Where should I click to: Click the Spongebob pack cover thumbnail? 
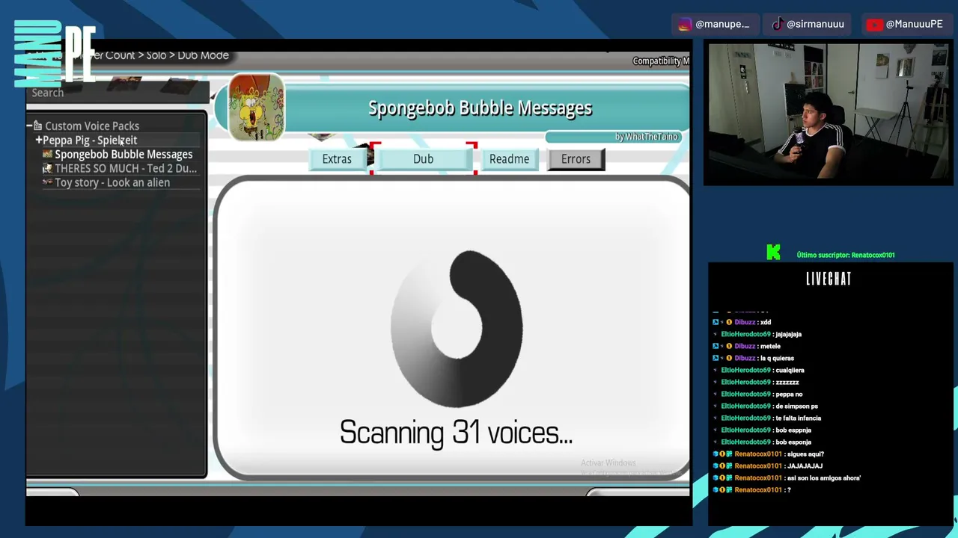(257, 108)
